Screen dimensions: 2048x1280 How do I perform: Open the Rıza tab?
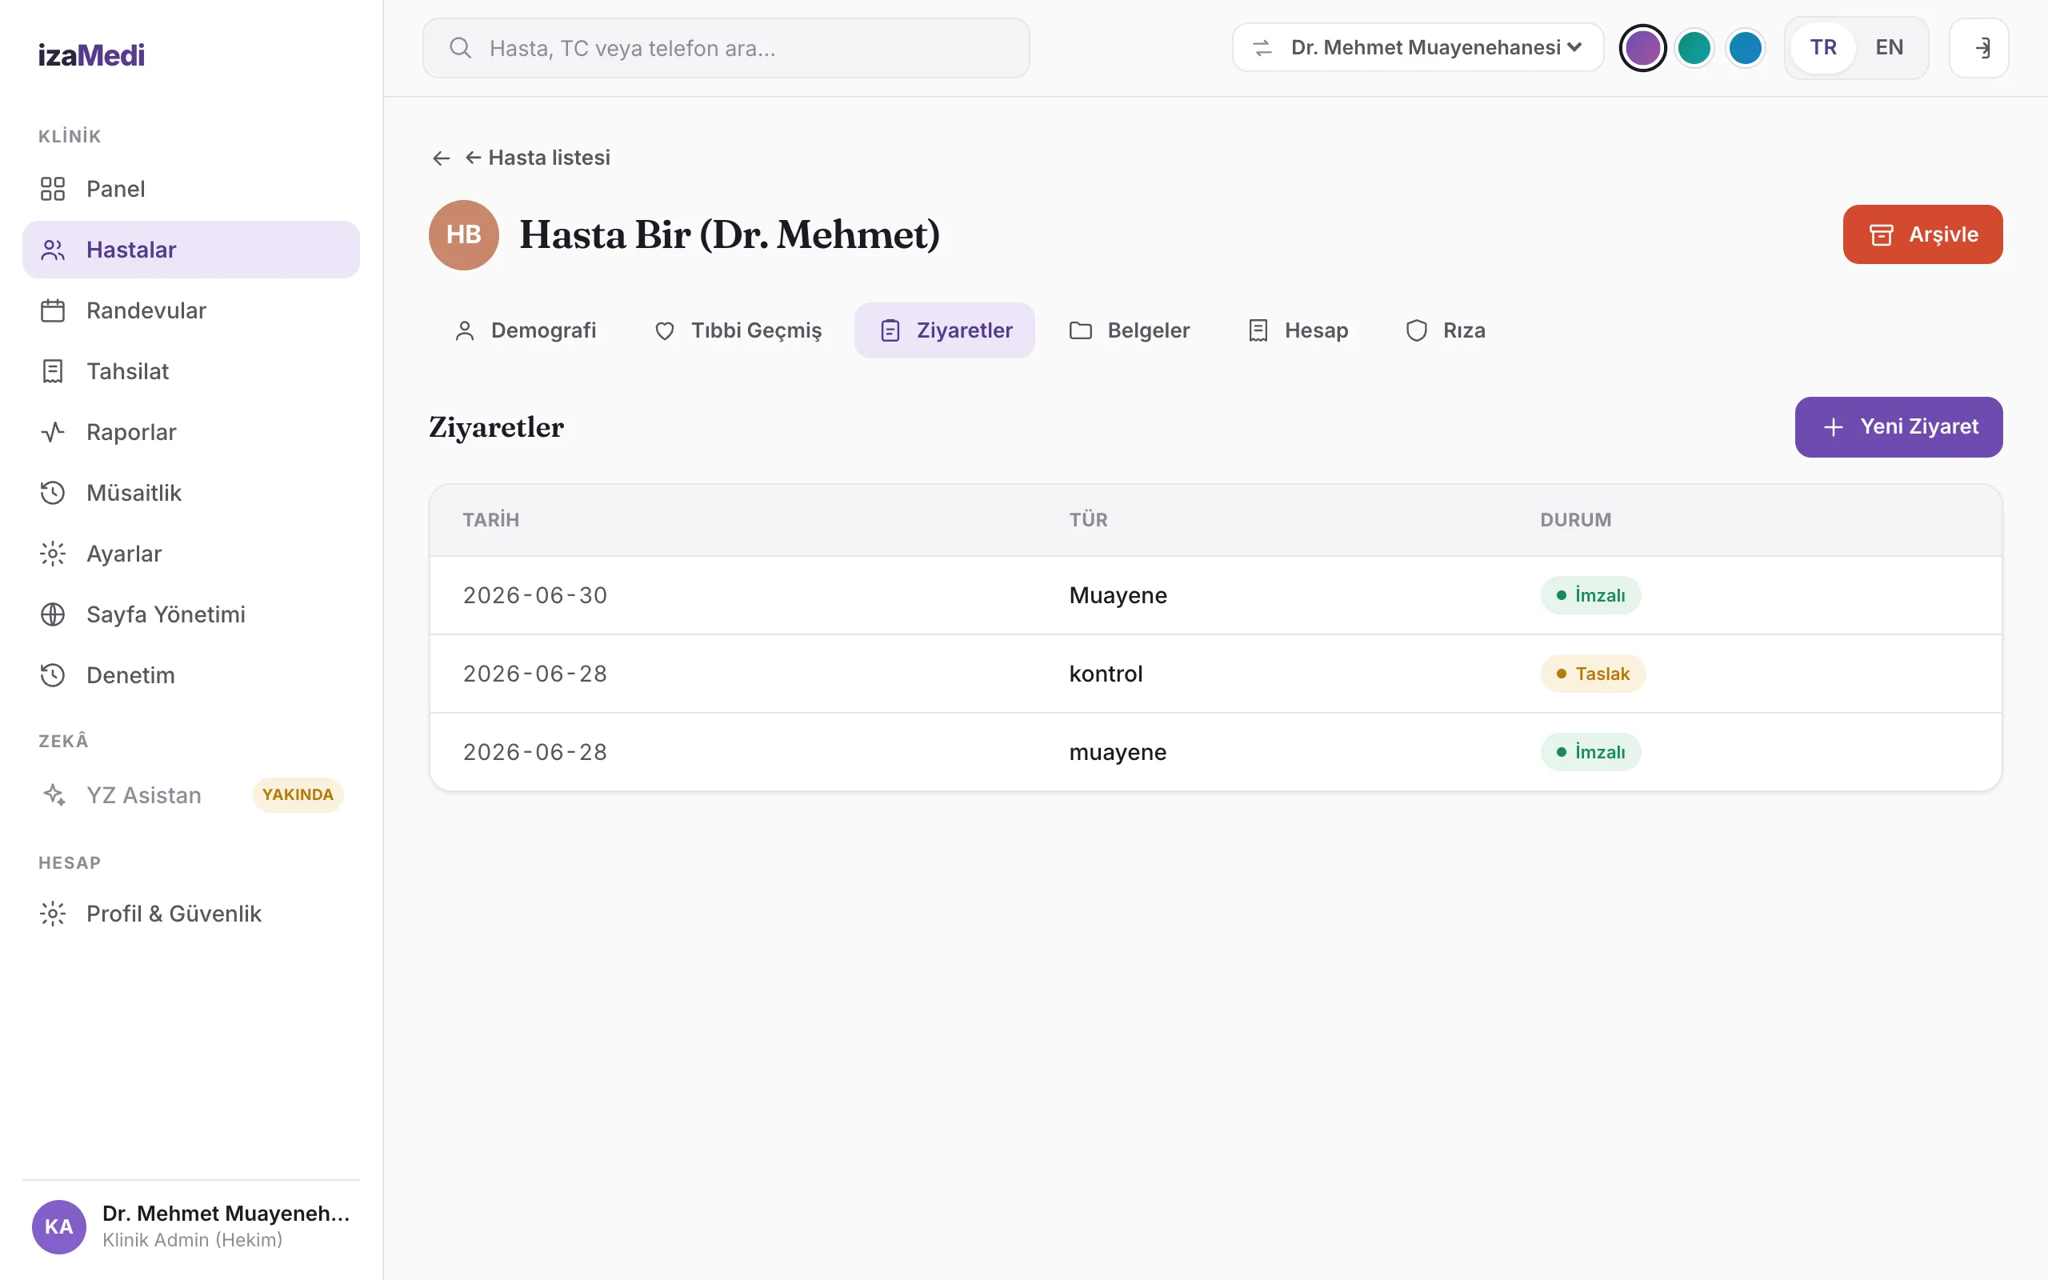tap(1446, 330)
